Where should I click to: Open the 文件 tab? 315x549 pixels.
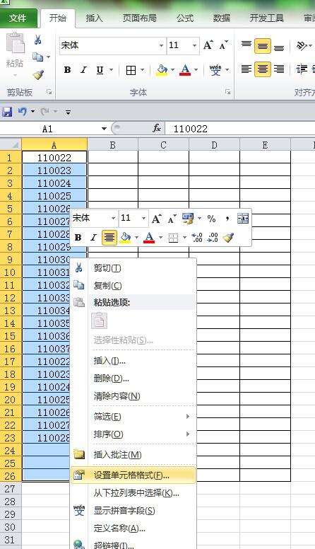click(18, 18)
